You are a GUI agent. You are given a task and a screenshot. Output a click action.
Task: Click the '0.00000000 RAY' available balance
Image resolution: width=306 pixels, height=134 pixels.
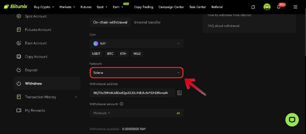point(134,129)
